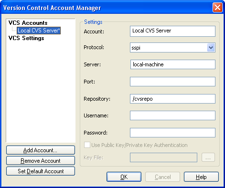Image resolution: width=225 pixels, height=188 pixels.
Task: Click the empty Password input field
Action: click(172, 133)
